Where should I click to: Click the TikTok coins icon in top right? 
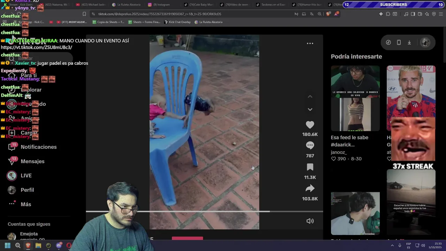click(x=388, y=42)
